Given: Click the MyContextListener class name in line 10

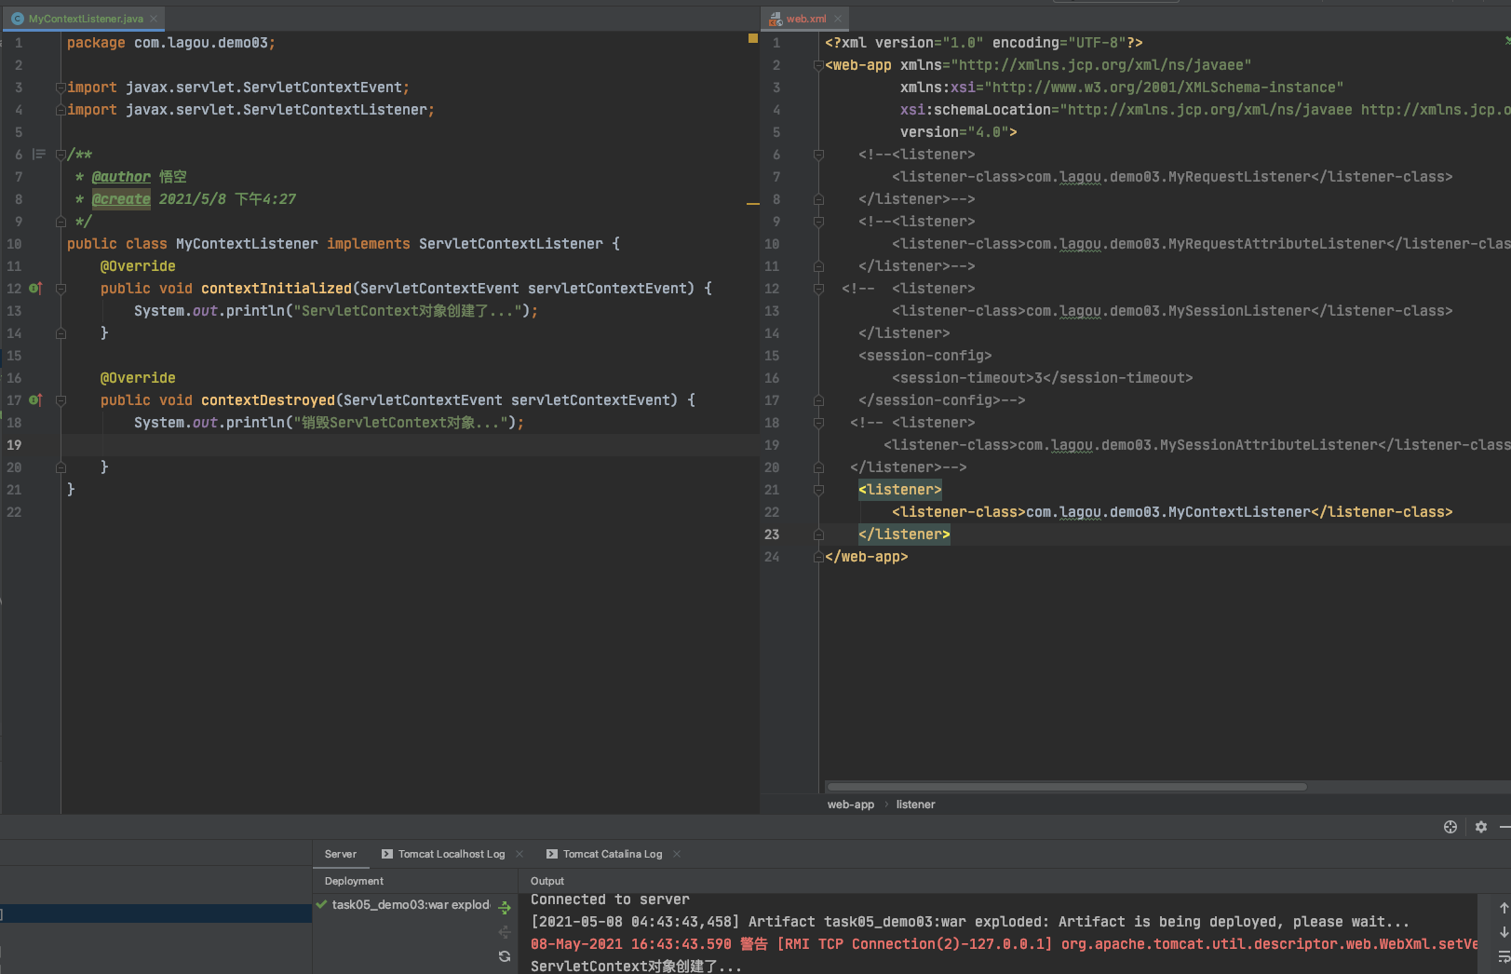Looking at the screenshot, I should (x=247, y=244).
